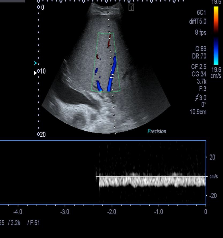Click the G:89 gain readout
This screenshot has height=238, width=223.
(201, 49)
